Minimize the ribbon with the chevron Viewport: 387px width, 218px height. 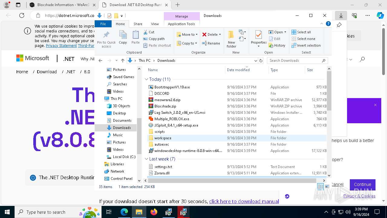(x=322, y=24)
